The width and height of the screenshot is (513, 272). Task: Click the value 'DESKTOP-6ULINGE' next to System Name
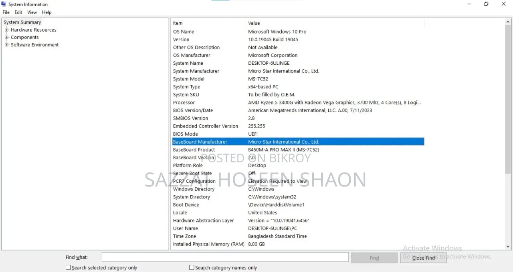tap(269, 63)
